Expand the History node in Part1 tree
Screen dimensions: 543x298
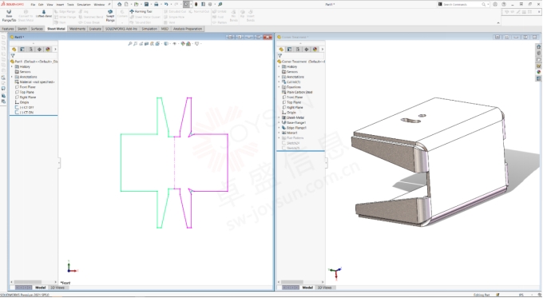pos(12,66)
